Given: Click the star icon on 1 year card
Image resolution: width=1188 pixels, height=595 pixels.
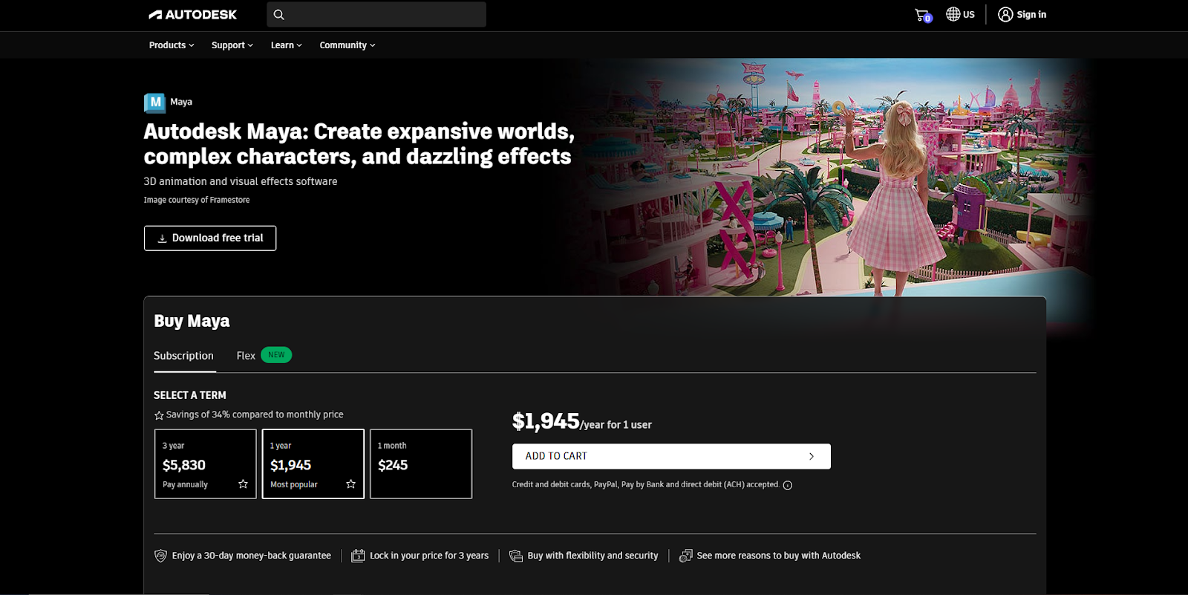Looking at the screenshot, I should click(x=350, y=484).
